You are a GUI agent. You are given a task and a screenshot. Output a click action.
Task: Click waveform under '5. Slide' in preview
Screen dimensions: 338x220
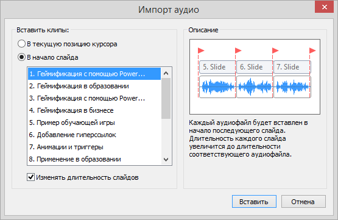pyautogui.click(x=217, y=87)
